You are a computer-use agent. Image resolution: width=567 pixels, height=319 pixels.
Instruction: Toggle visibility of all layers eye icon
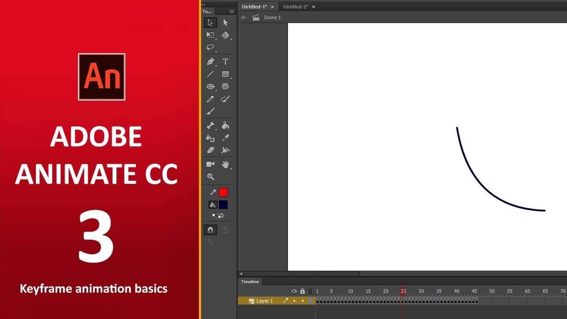pyautogui.click(x=294, y=291)
